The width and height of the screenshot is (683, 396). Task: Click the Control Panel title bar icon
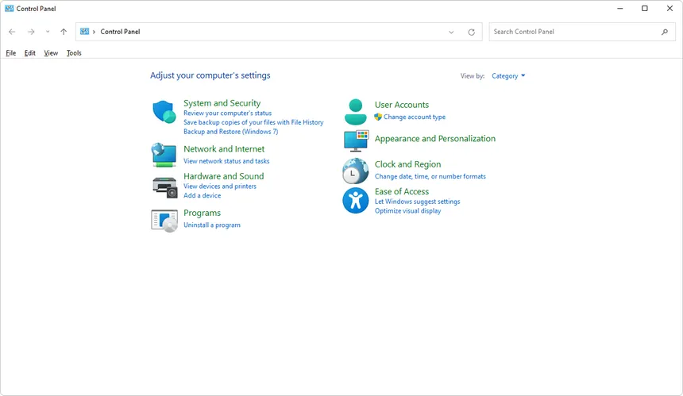click(10, 8)
